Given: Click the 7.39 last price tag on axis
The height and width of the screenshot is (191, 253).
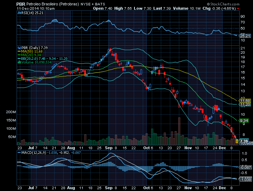Looking at the screenshot, I should 244,141.
